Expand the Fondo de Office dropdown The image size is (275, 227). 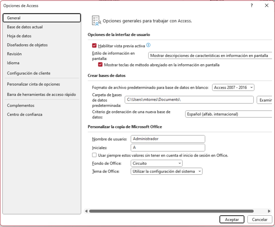[156, 163]
